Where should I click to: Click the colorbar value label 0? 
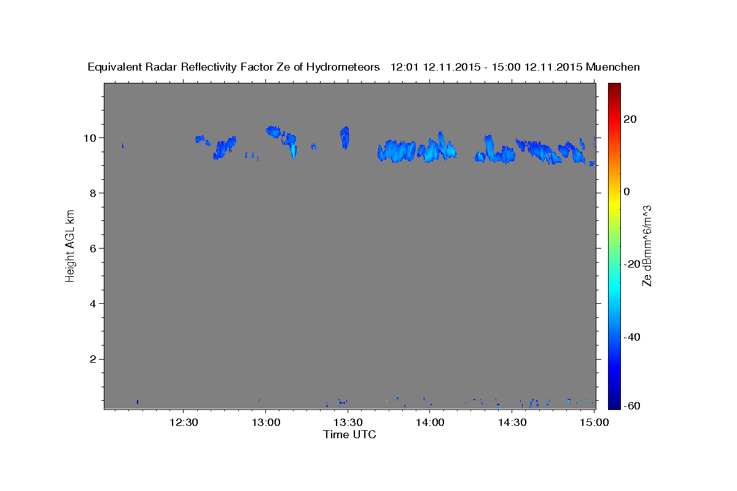[x=626, y=191]
